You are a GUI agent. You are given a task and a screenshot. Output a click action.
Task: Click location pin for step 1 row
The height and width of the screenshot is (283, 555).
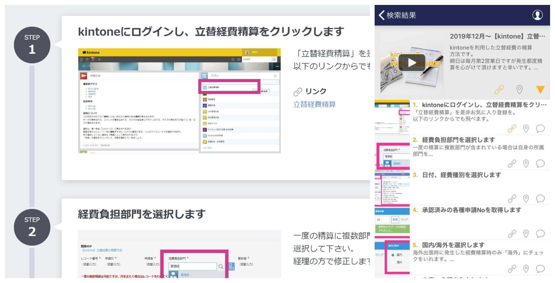coord(526,129)
